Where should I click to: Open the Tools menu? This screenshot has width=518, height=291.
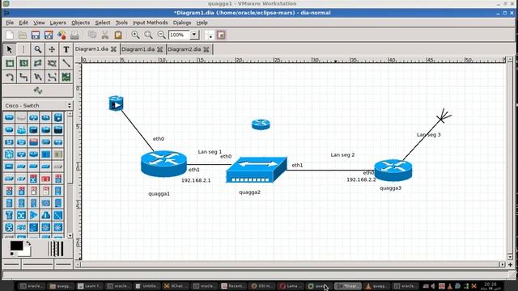coord(121,23)
